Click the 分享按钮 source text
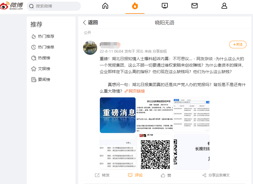 pos(160,51)
